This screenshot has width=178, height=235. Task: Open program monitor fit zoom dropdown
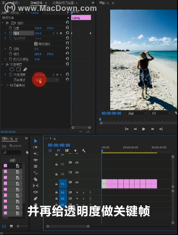137,113
